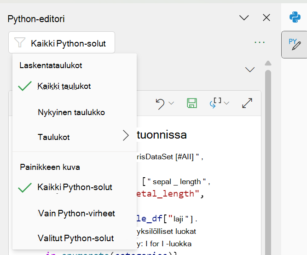Click the funnel filter icon
307x255 pixels.
[x=20, y=42]
